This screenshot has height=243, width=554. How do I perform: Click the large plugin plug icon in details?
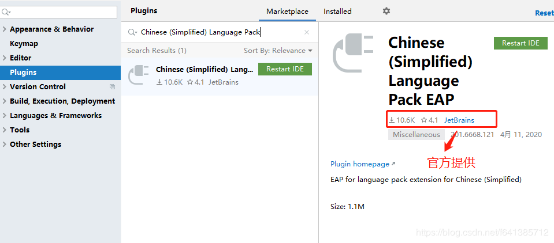coord(354,54)
